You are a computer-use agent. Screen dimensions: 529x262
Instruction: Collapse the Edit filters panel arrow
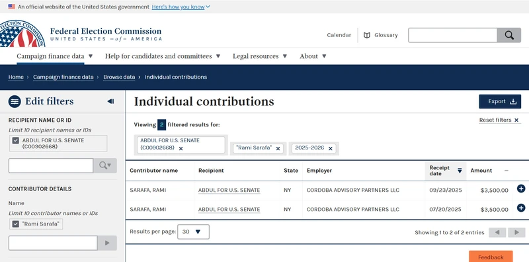110,101
